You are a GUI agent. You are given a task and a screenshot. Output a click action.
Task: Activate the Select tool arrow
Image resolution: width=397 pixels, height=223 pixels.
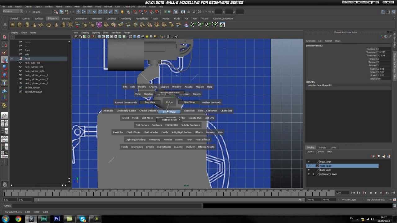point(4,37)
